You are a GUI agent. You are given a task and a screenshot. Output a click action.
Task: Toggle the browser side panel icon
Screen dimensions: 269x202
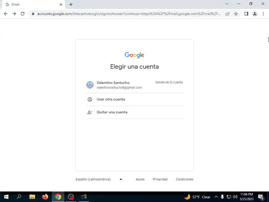(x=246, y=14)
